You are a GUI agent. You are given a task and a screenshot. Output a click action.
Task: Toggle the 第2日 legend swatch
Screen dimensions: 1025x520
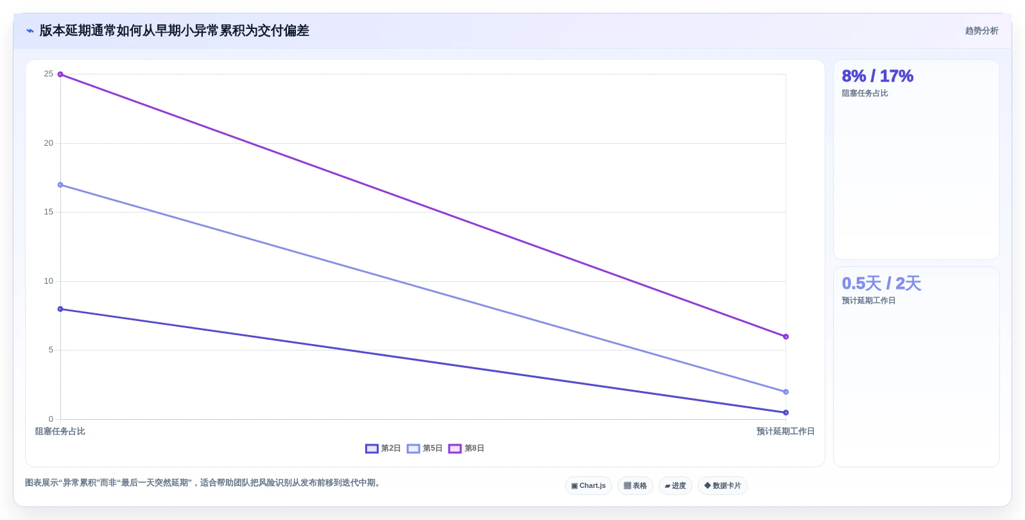click(x=372, y=449)
